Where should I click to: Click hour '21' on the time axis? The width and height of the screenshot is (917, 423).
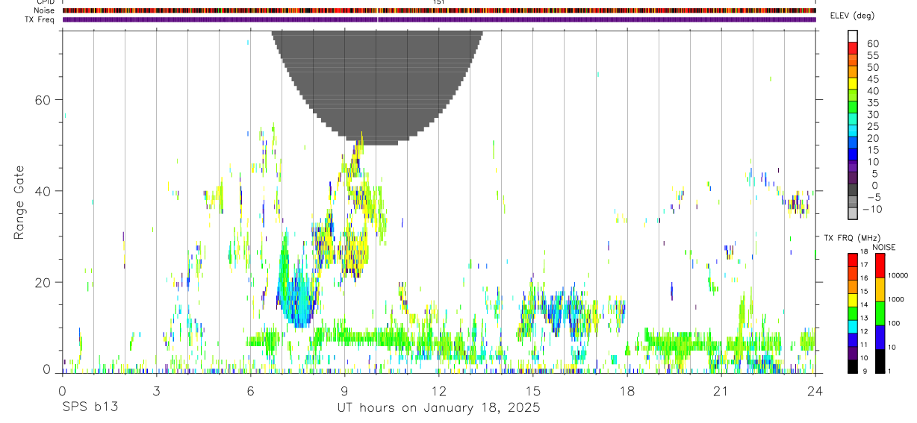coord(721,392)
